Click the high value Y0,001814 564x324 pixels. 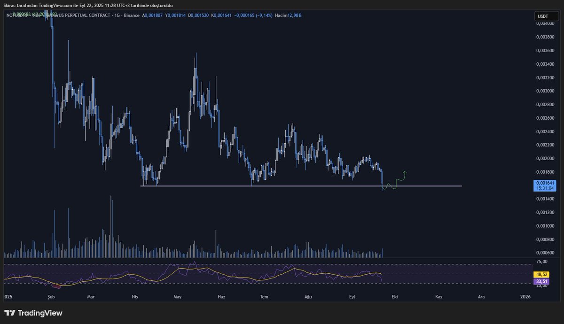point(176,15)
